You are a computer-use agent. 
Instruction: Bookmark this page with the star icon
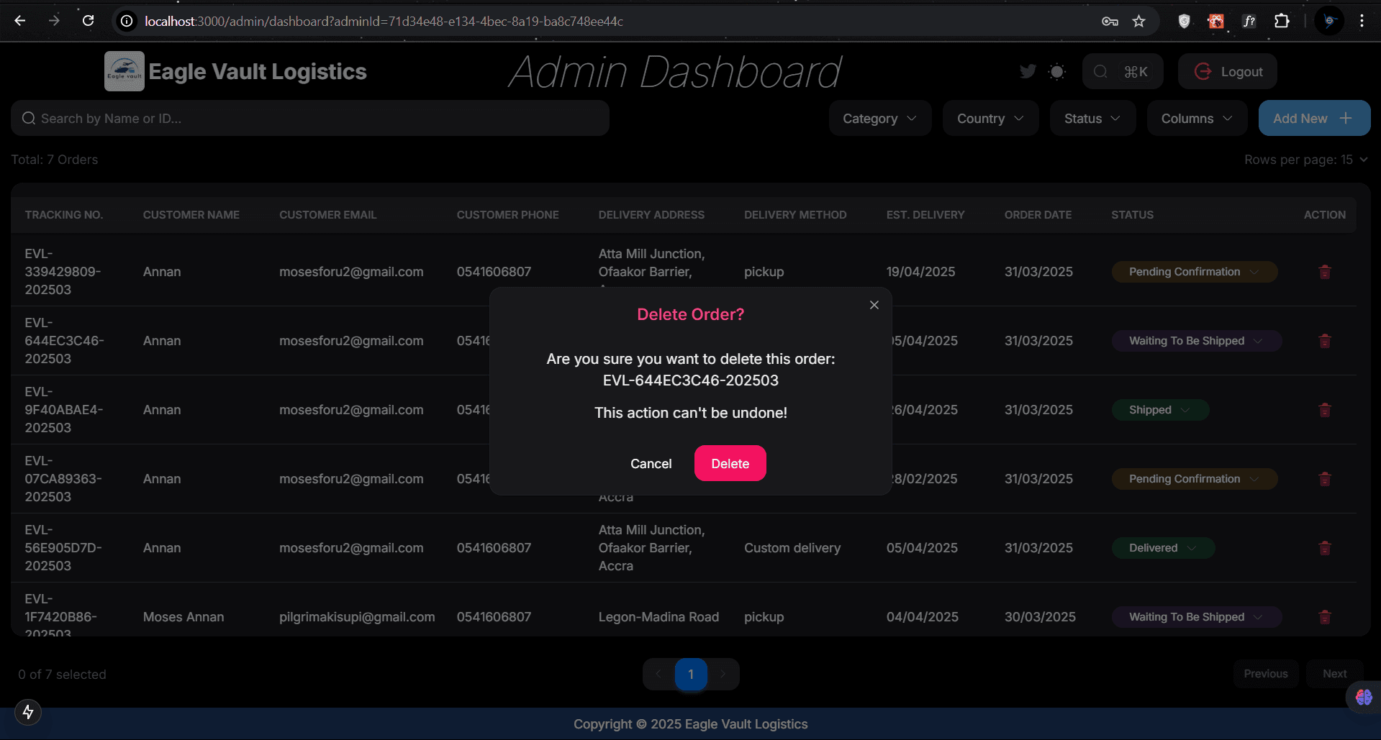click(x=1138, y=22)
